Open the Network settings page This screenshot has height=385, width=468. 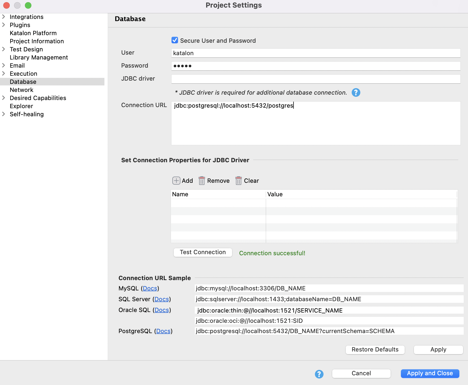click(22, 90)
